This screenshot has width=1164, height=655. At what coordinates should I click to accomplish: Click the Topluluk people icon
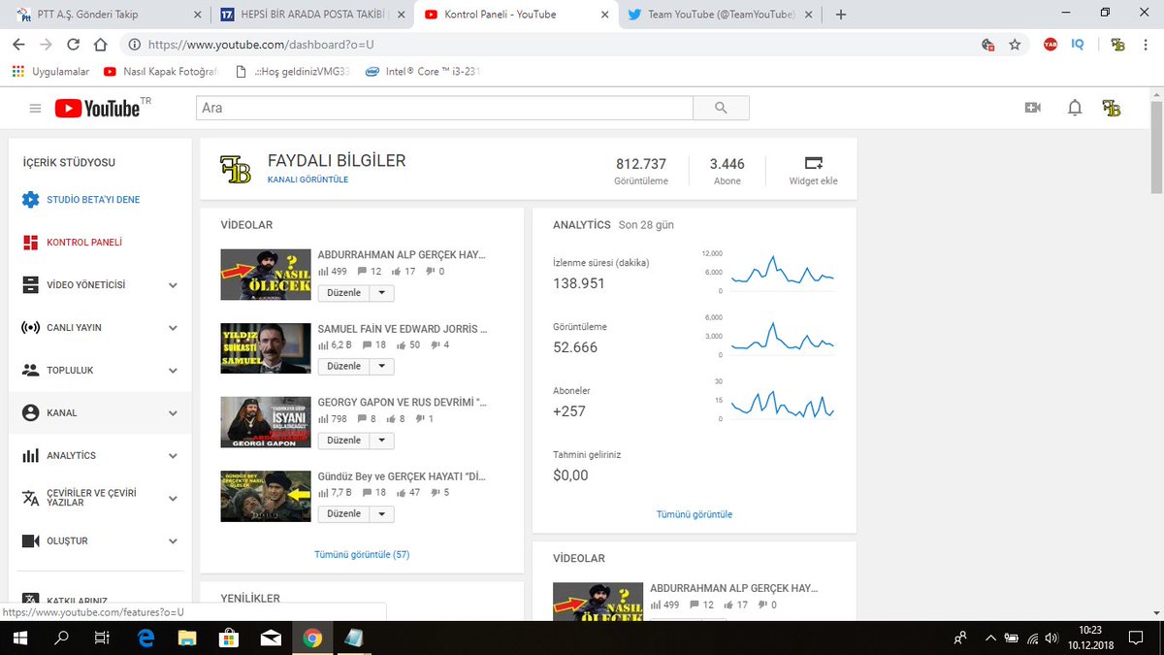click(30, 370)
